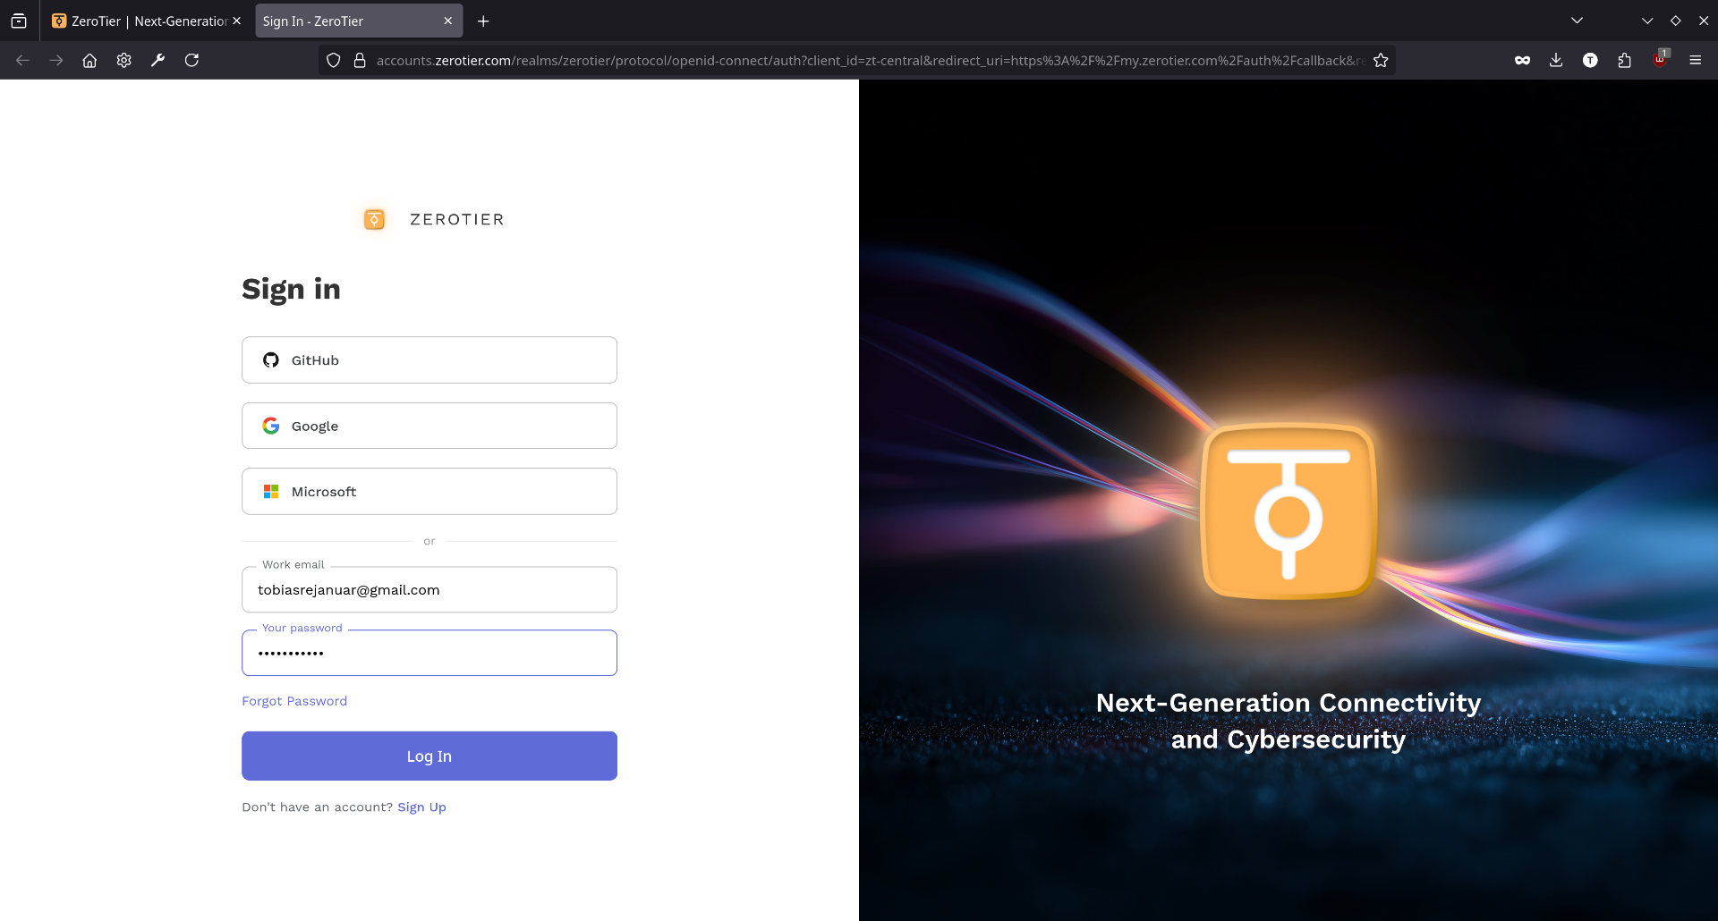Open the extensions puzzle icon
Screen dimensions: 1718x921
click(x=1624, y=60)
